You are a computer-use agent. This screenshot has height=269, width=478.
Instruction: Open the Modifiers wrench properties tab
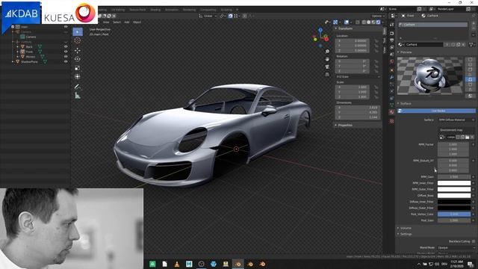click(392, 78)
